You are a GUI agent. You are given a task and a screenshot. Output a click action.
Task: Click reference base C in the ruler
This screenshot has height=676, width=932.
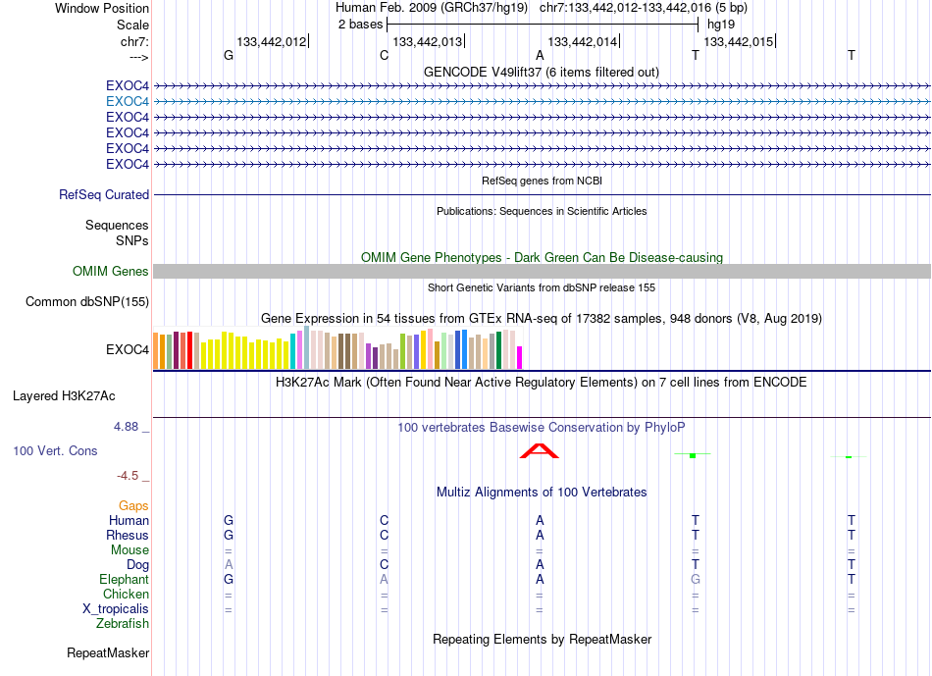[384, 55]
